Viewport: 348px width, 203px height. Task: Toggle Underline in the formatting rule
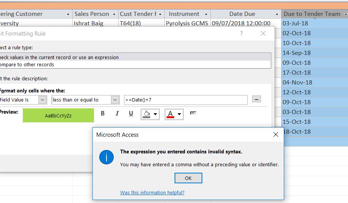131,114
